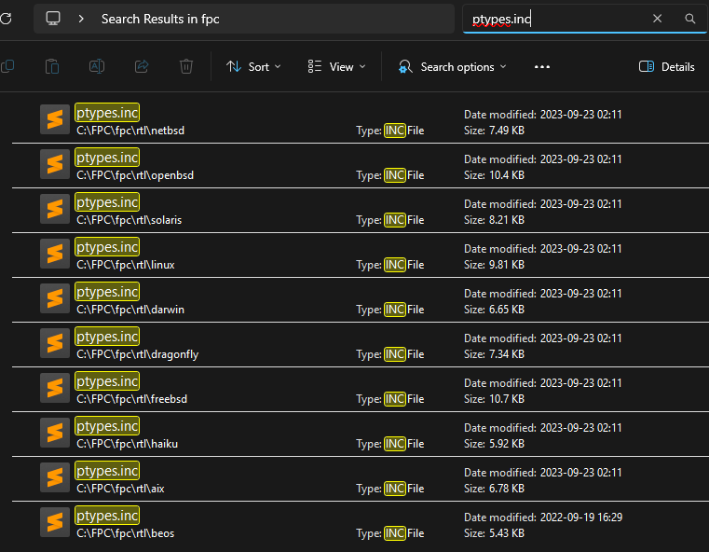Select ptypes.inc file name in dragonfly row
Screen dimensions: 709x552
pyautogui.click(x=107, y=337)
